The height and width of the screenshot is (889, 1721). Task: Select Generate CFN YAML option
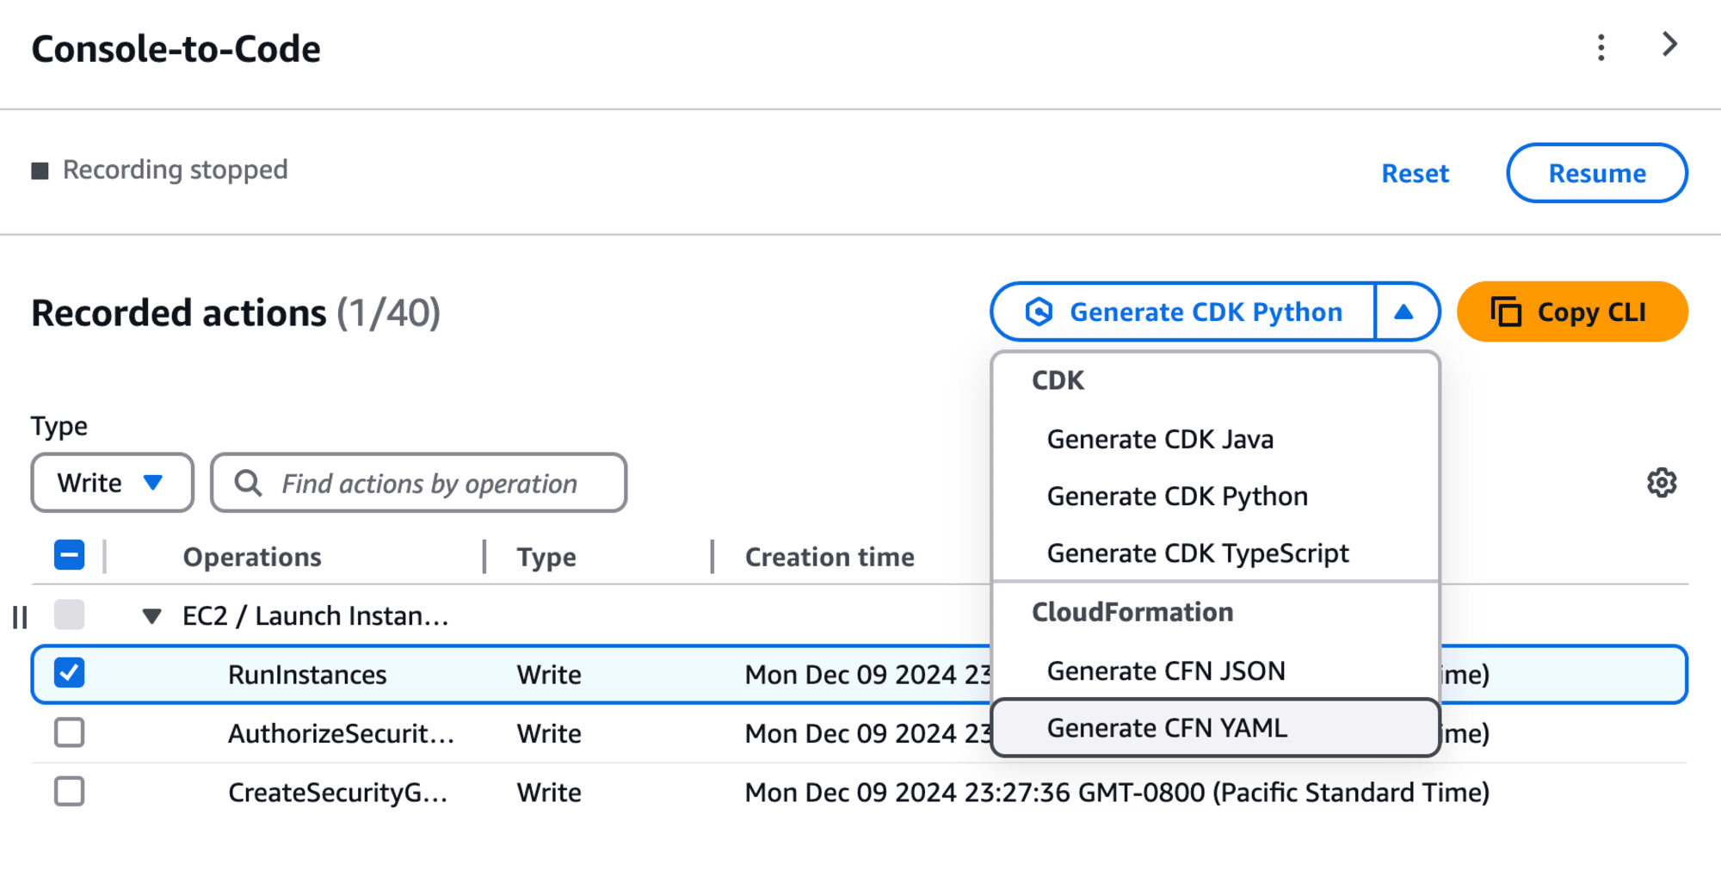click(x=1215, y=728)
